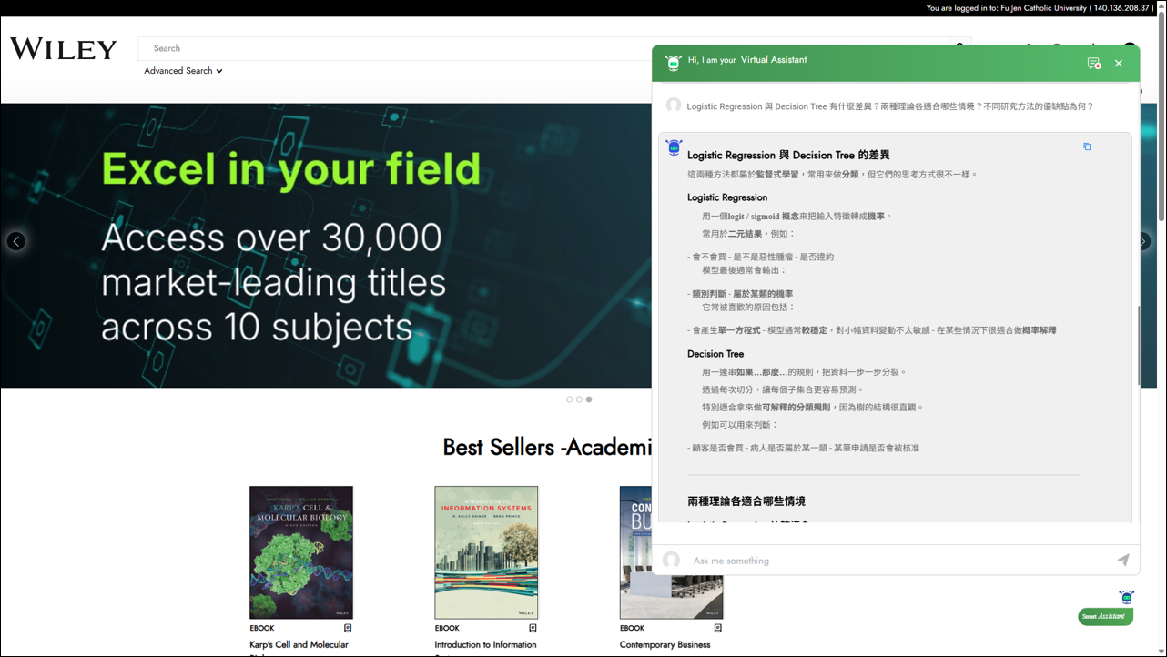This screenshot has height=657, width=1167.
Task: Send the chat message with the paper plane icon
Action: (x=1123, y=561)
